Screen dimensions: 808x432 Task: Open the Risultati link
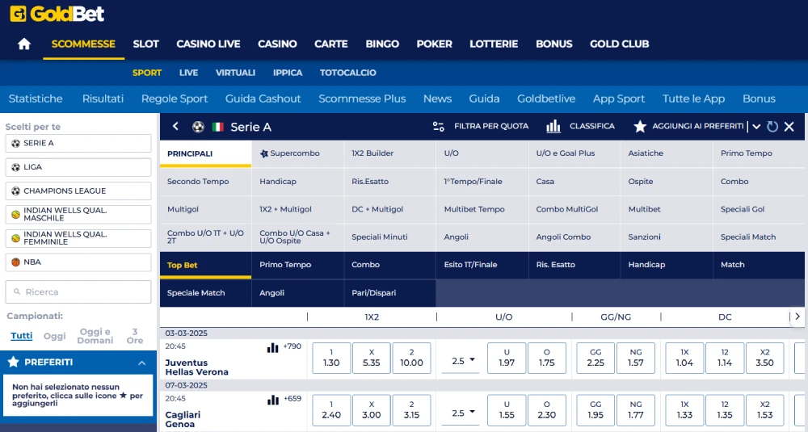point(103,99)
